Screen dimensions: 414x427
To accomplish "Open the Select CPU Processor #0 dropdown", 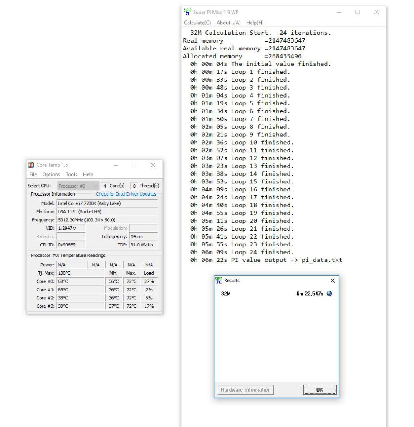I will tap(78, 186).
